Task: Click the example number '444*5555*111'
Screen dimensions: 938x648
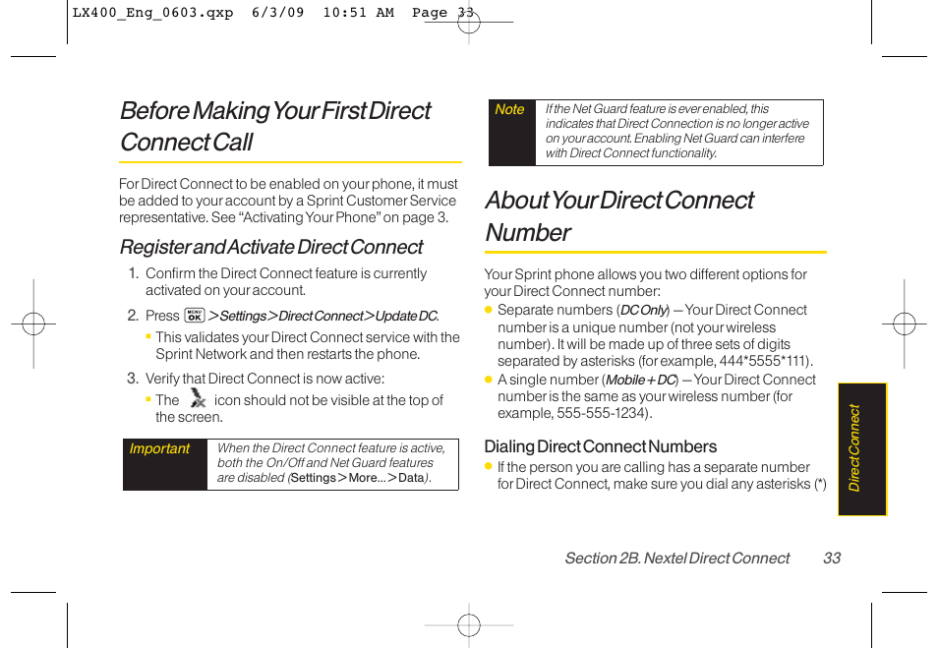Action: pos(763,362)
